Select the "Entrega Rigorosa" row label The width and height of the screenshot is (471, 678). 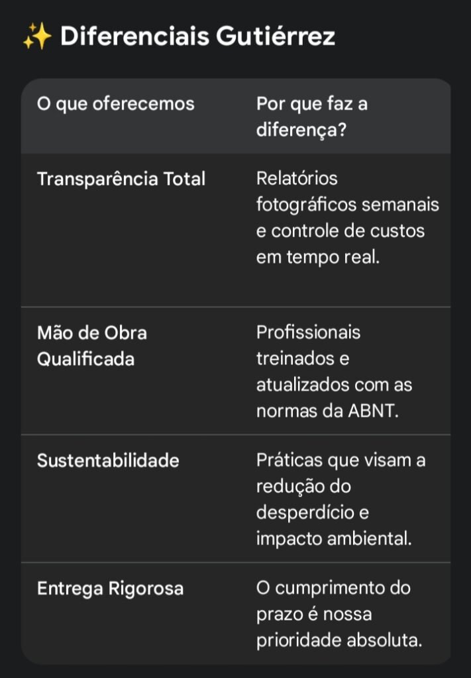pyautogui.click(x=110, y=589)
